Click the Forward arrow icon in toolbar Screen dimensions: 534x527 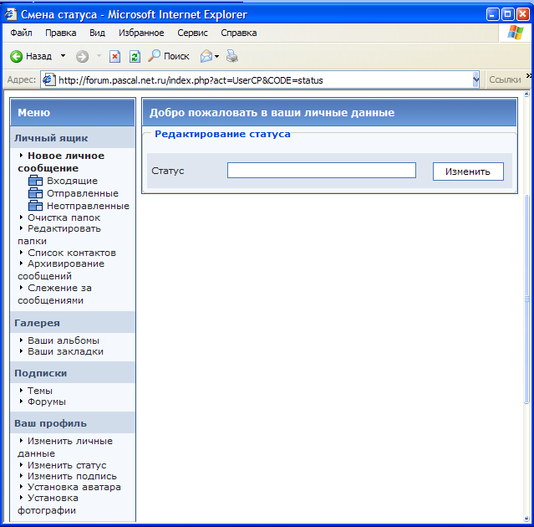(x=82, y=56)
